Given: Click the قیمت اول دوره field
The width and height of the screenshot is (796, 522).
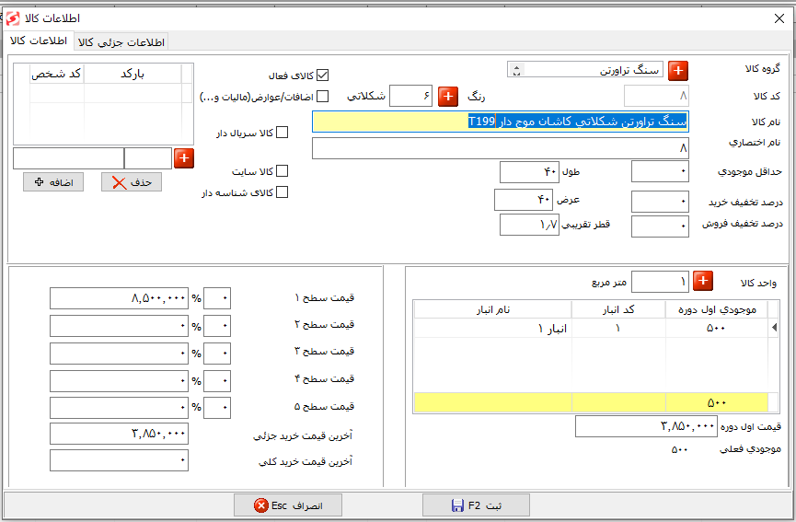Looking at the screenshot, I should (646, 426).
